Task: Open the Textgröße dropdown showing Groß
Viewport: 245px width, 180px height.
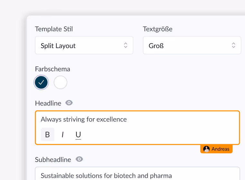Action: click(192, 45)
